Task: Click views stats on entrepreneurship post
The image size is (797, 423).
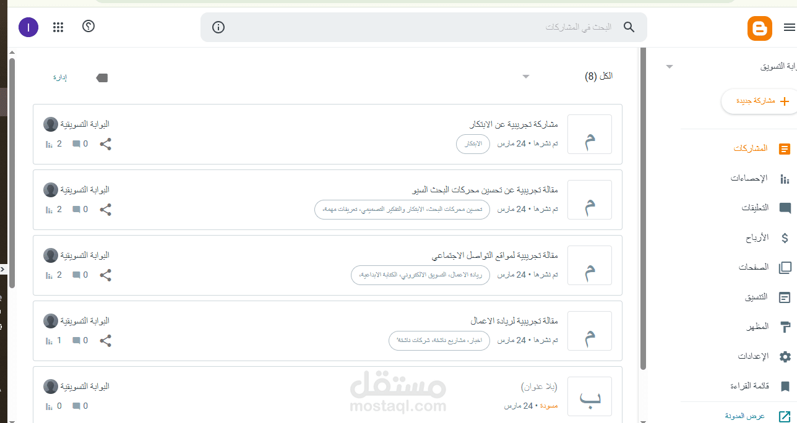Action: click(x=54, y=341)
